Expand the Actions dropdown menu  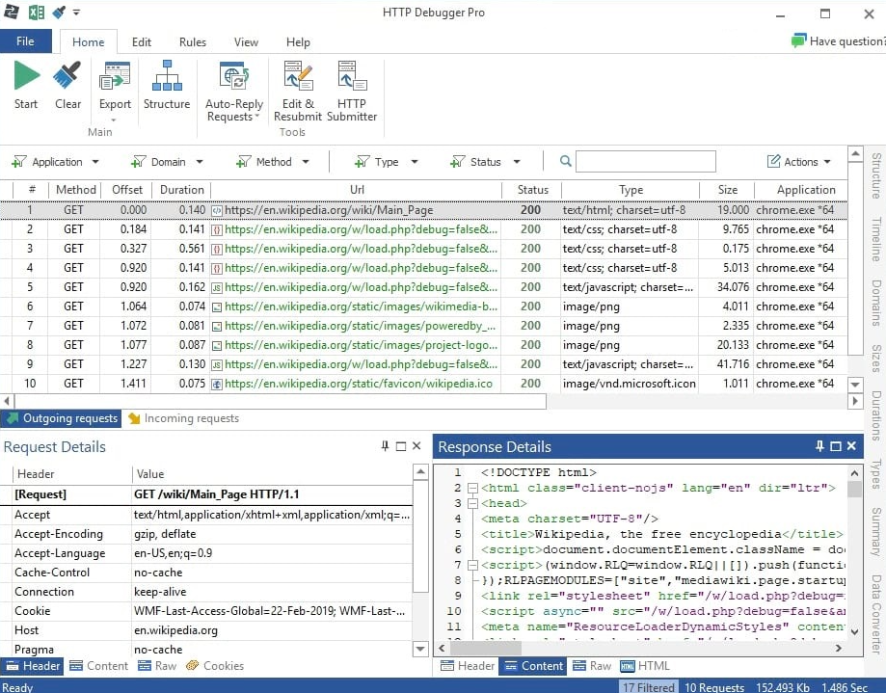click(x=800, y=162)
